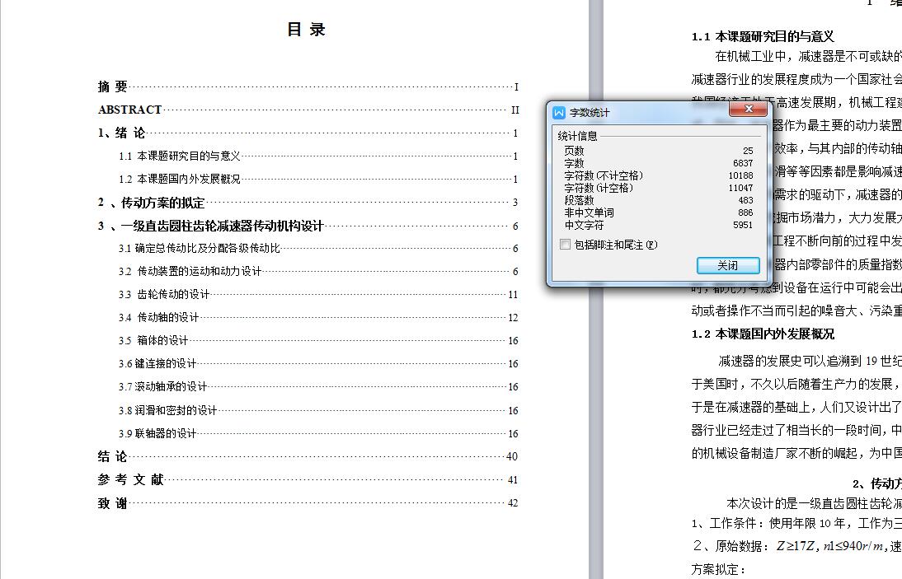Open the 2、传动方案的拟定 chapter entry
Viewport: 902px width, 579px height.
tap(151, 202)
